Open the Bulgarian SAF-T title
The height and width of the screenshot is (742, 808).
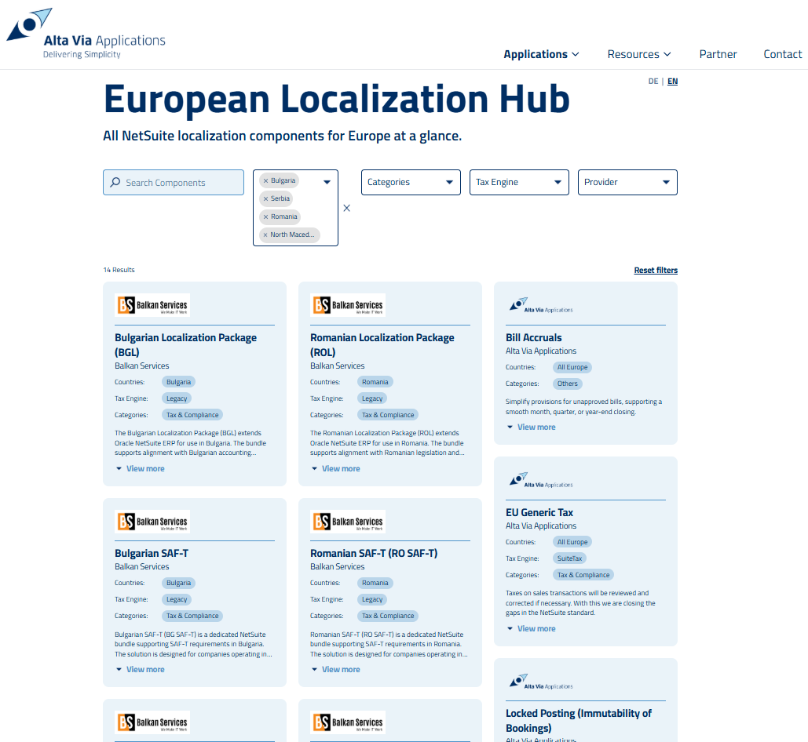[x=152, y=553]
